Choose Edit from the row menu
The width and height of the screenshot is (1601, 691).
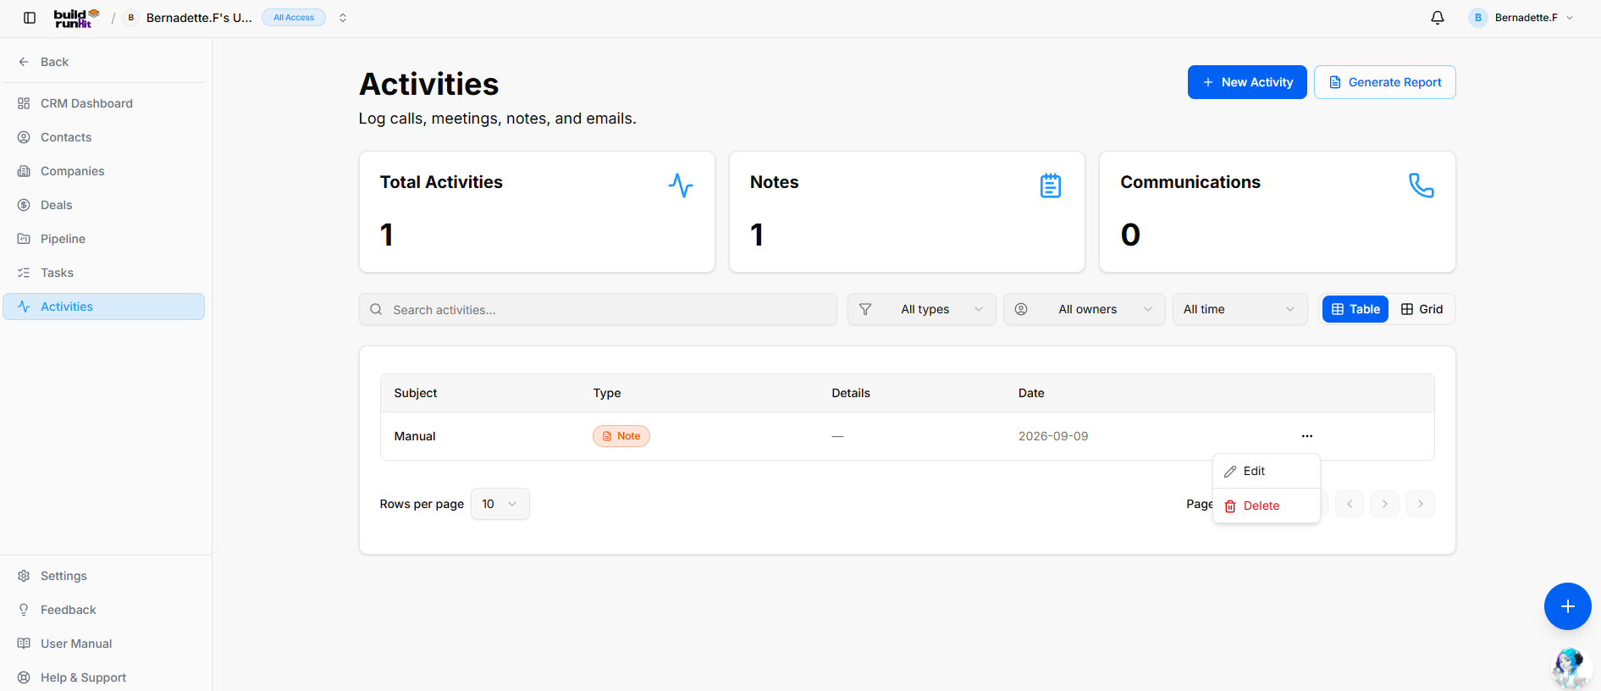[x=1267, y=471]
